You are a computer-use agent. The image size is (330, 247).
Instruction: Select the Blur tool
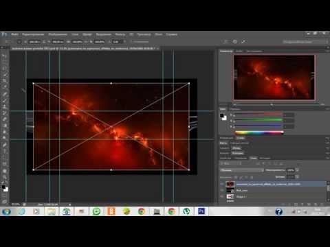click(4, 132)
